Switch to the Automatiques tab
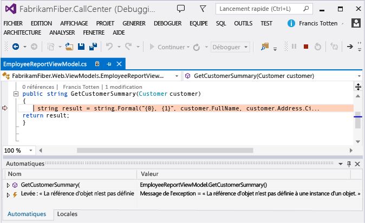 tap(27, 214)
